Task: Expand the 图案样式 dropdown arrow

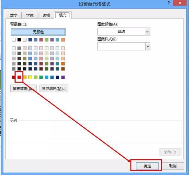Action: tap(147, 46)
